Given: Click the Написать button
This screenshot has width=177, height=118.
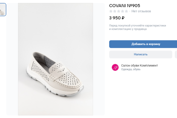Looking at the screenshot, I should pos(140,54).
